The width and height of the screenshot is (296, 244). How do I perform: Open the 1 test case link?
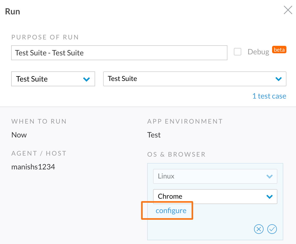269,96
